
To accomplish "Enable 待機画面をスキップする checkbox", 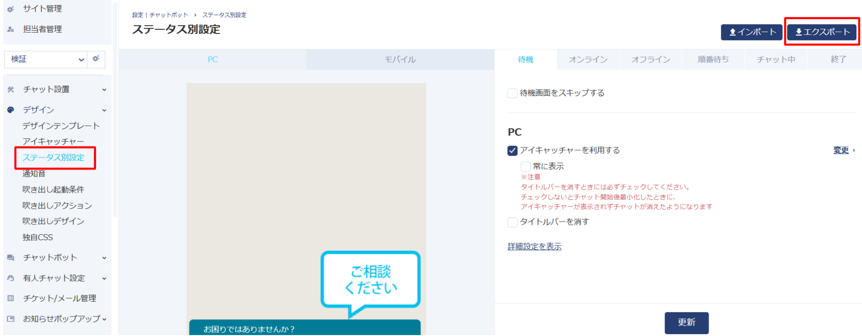I will (x=512, y=93).
